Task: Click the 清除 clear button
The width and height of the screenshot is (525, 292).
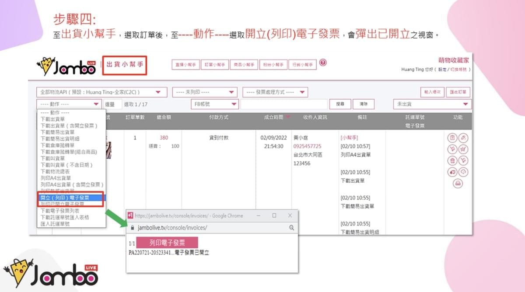Action: pyautogui.click(x=364, y=104)
